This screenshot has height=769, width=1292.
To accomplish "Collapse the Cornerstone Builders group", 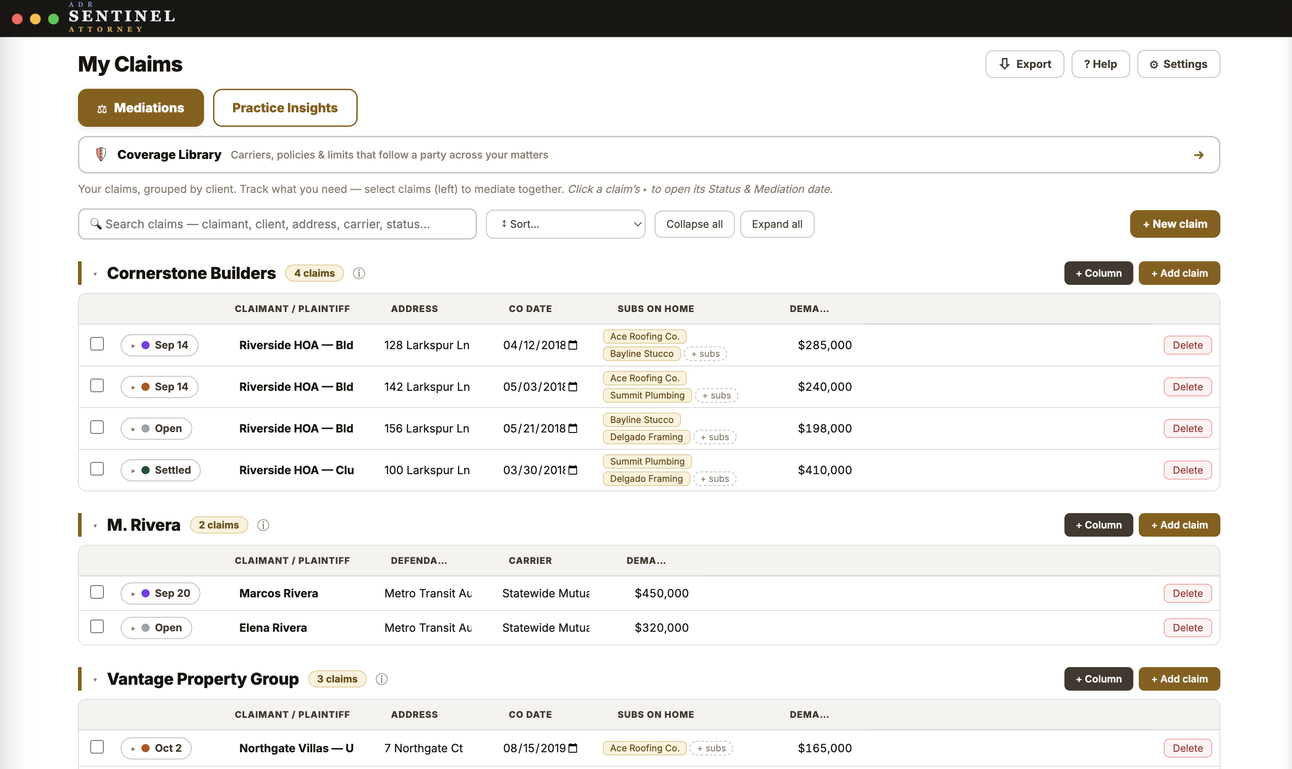I will point(96,274).
